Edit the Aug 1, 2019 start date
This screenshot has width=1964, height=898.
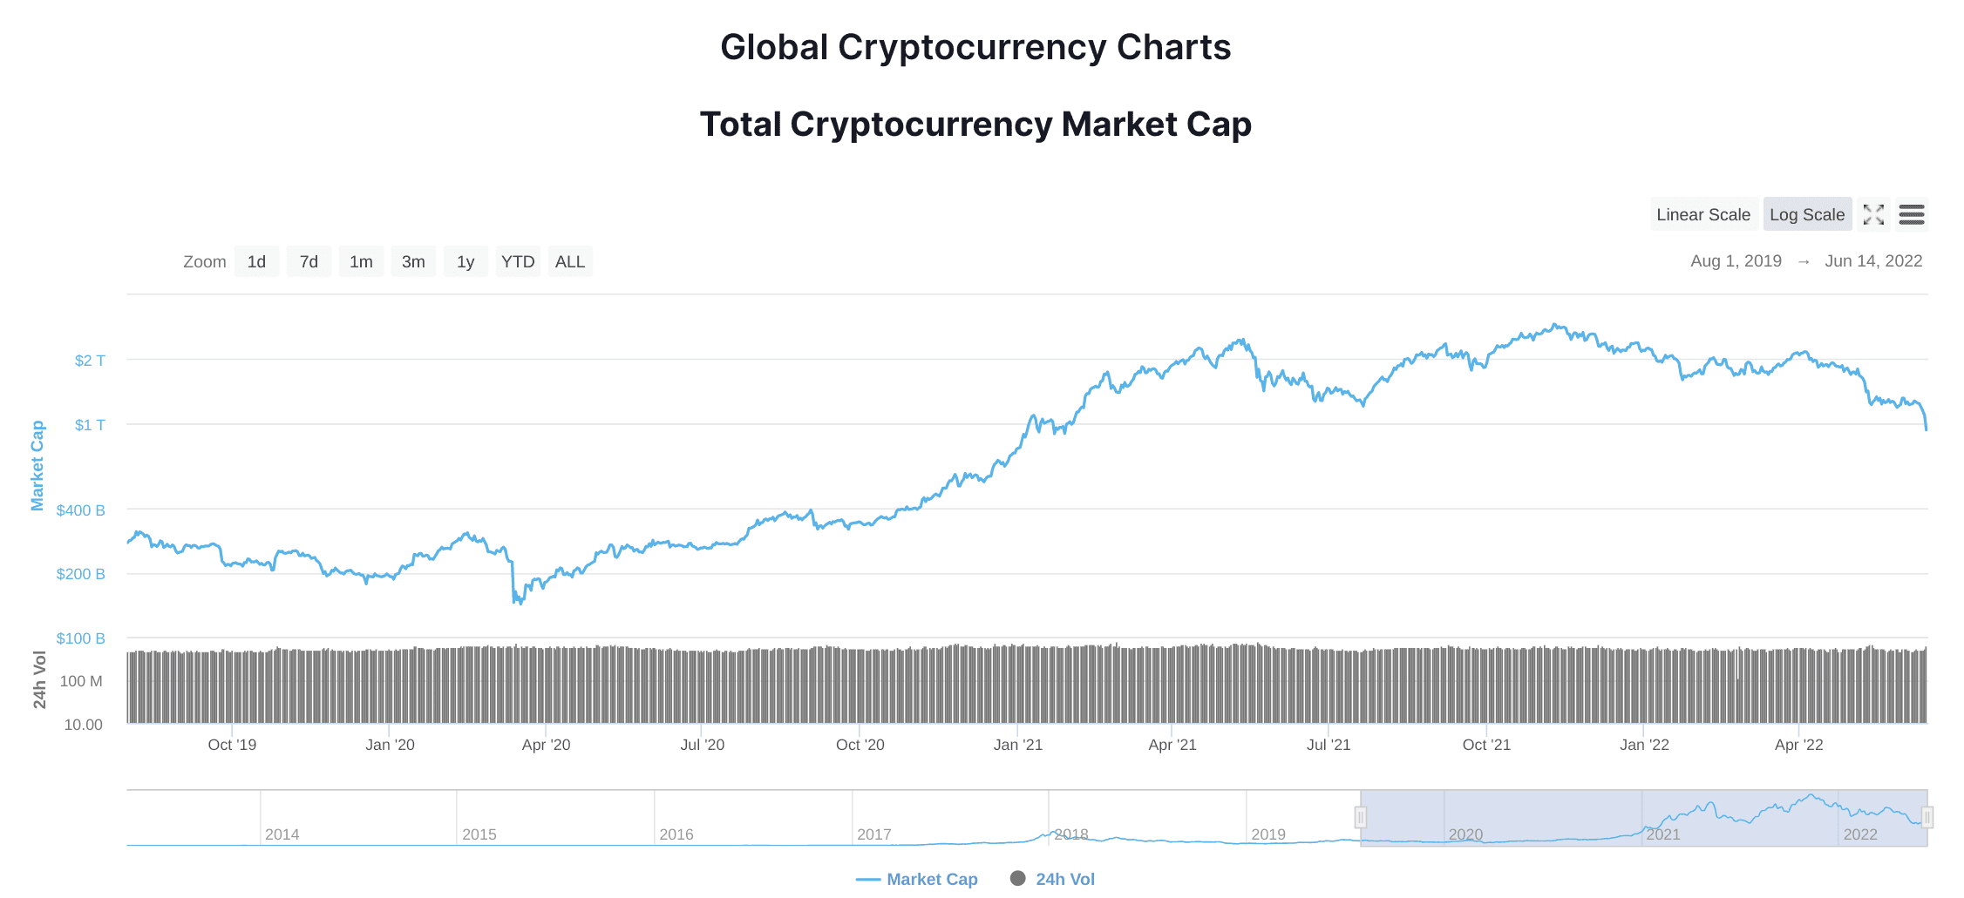tap(1736, 261)
